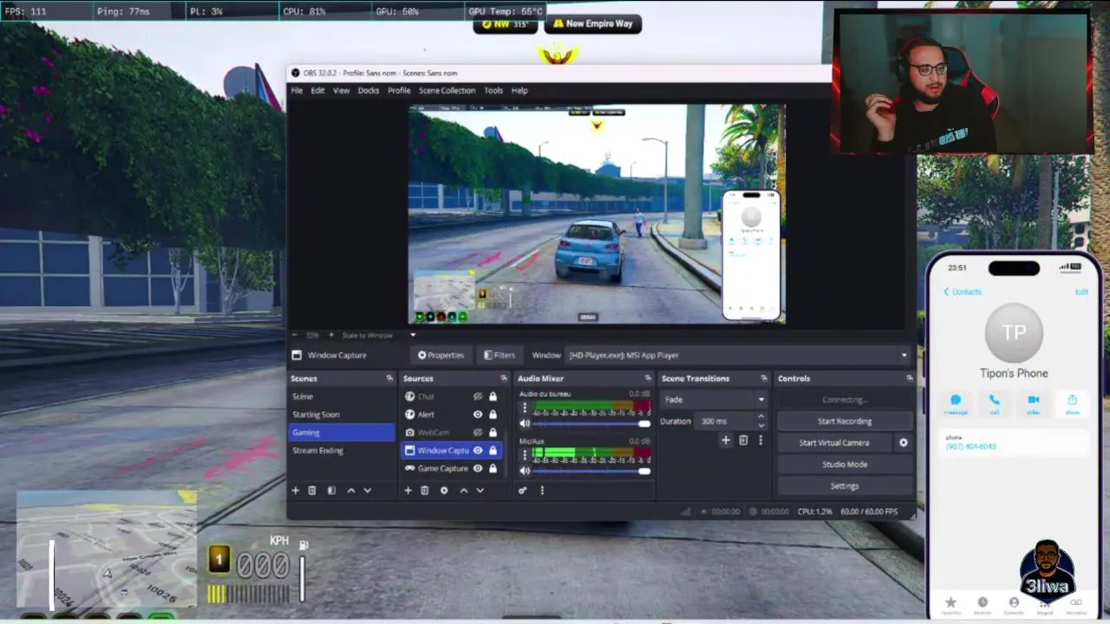Image resolution: width=1110 pixels, height=624 pixels.
Task: Remove transition trash icon
Action: [743, 440]
